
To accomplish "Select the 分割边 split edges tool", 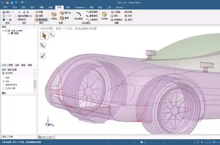I will (54, 16).
